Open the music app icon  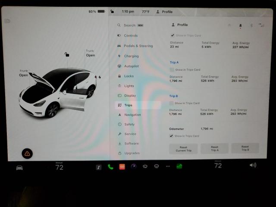(x=99, y=167)
